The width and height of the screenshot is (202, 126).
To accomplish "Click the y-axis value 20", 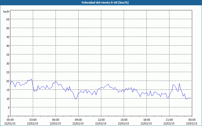I will click(8, 81).
